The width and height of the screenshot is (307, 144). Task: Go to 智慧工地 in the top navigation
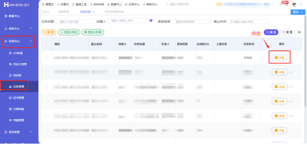[80, 4]
